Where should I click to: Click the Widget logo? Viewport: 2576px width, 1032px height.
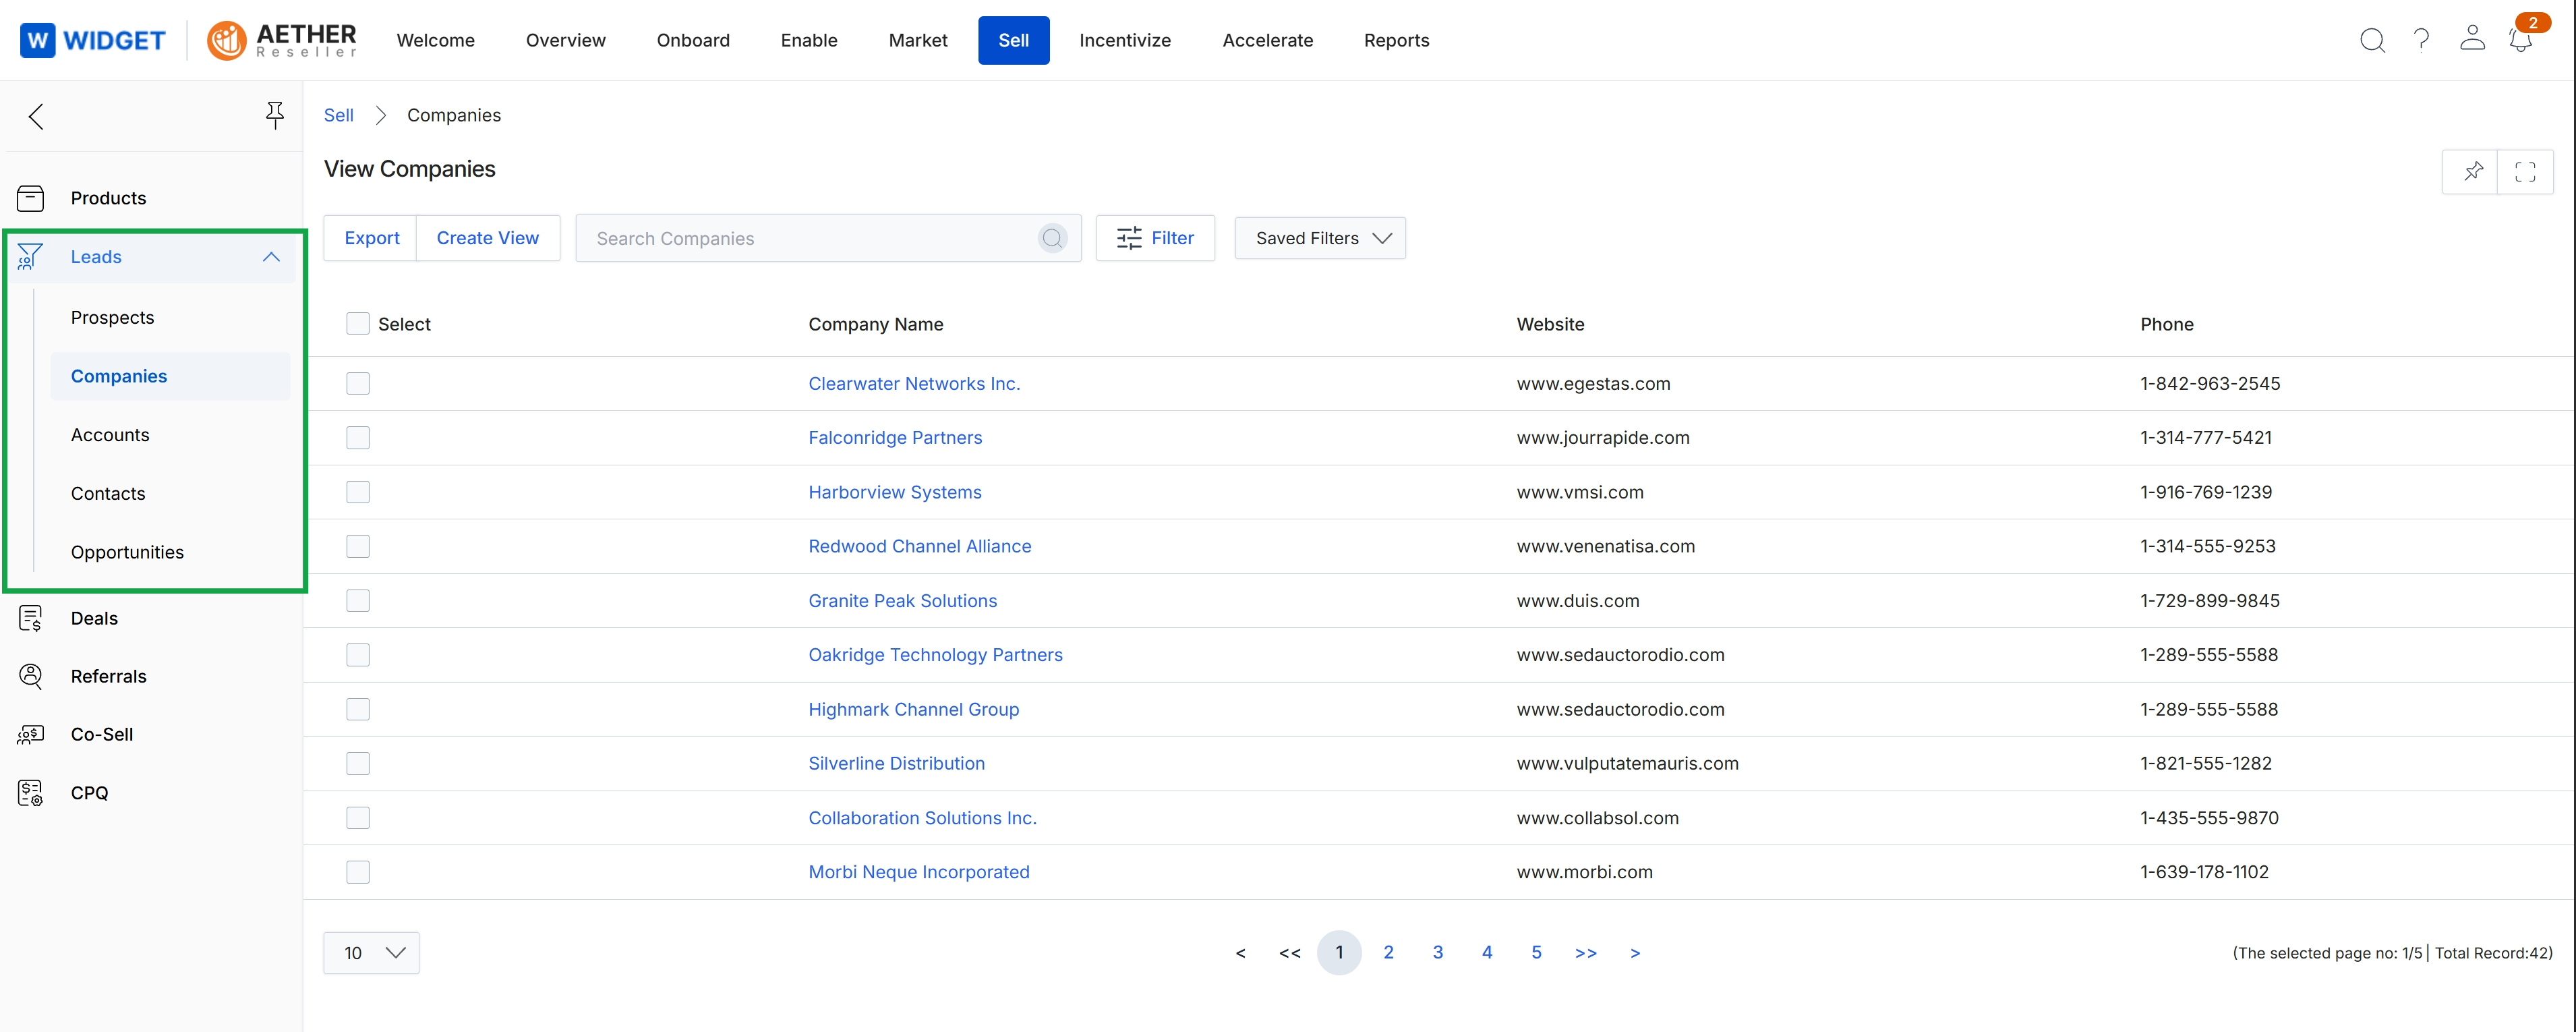coord(92,40)
